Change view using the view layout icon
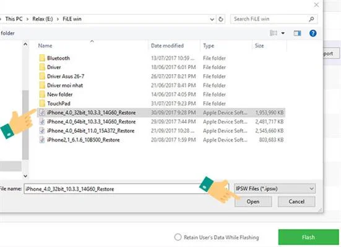This screenshot has width=341, height=247. coord(274,33)
